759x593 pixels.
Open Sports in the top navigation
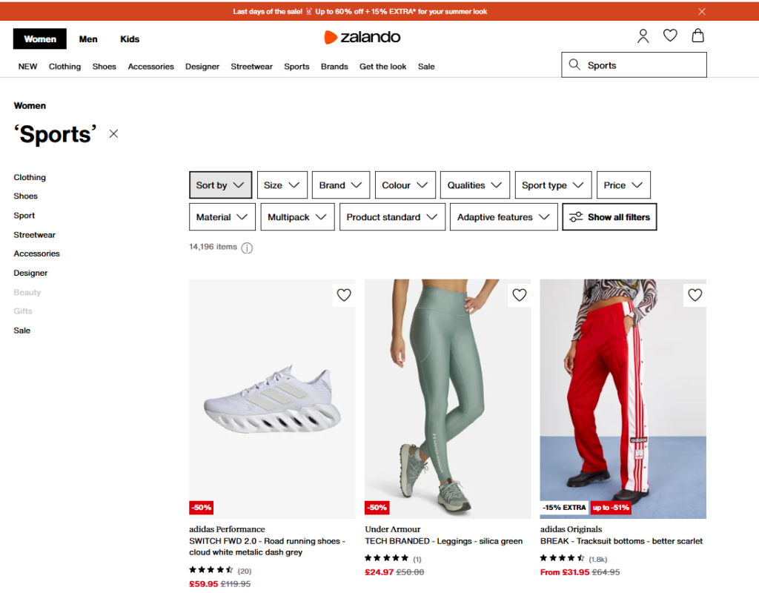[x=296, y=66]
